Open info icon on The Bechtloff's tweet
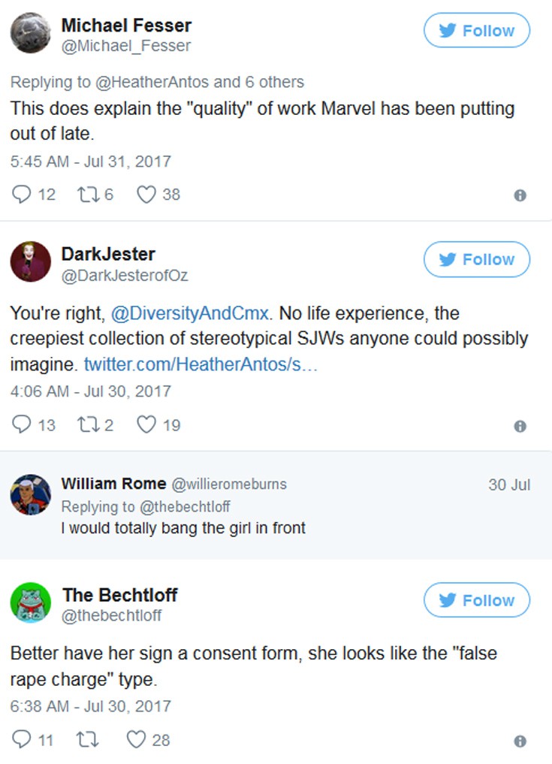This screenshot has width=552, height=764. pyautogui.click(x=519, y=741)
